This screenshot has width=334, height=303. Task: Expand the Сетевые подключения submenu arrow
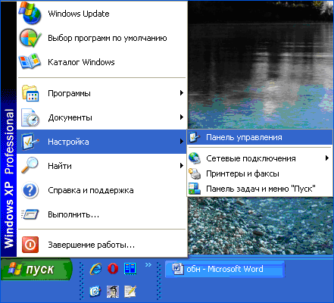tap(327, 158)
